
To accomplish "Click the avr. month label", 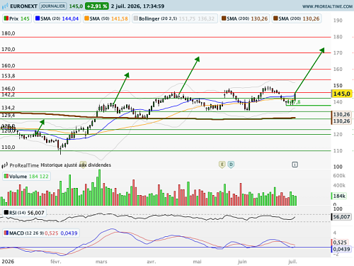I will [x=151, y=262].
